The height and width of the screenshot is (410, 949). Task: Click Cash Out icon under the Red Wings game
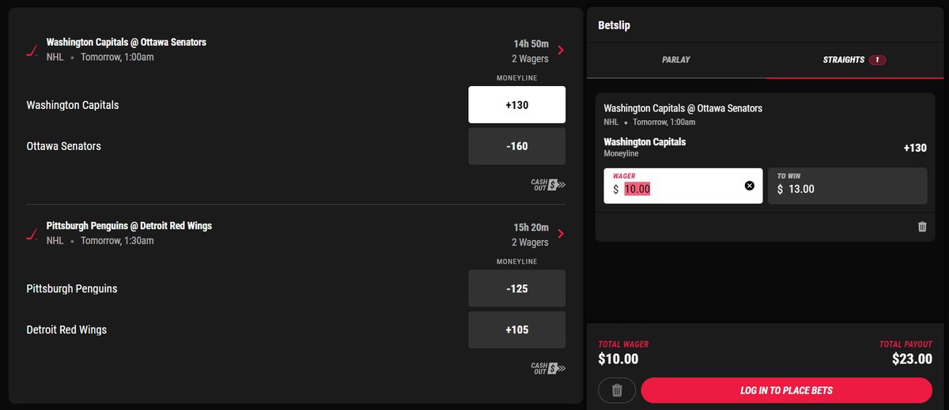click(x=548, y=368)
